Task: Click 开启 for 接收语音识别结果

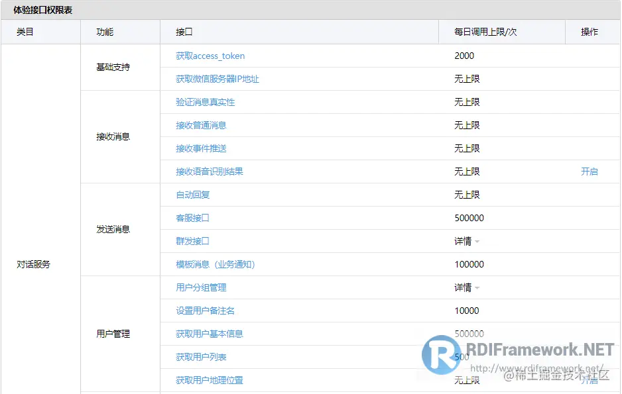Action: coord(589,172)
